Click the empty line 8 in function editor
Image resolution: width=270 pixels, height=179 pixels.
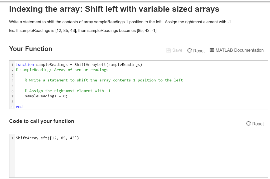(x=141, y=101)
